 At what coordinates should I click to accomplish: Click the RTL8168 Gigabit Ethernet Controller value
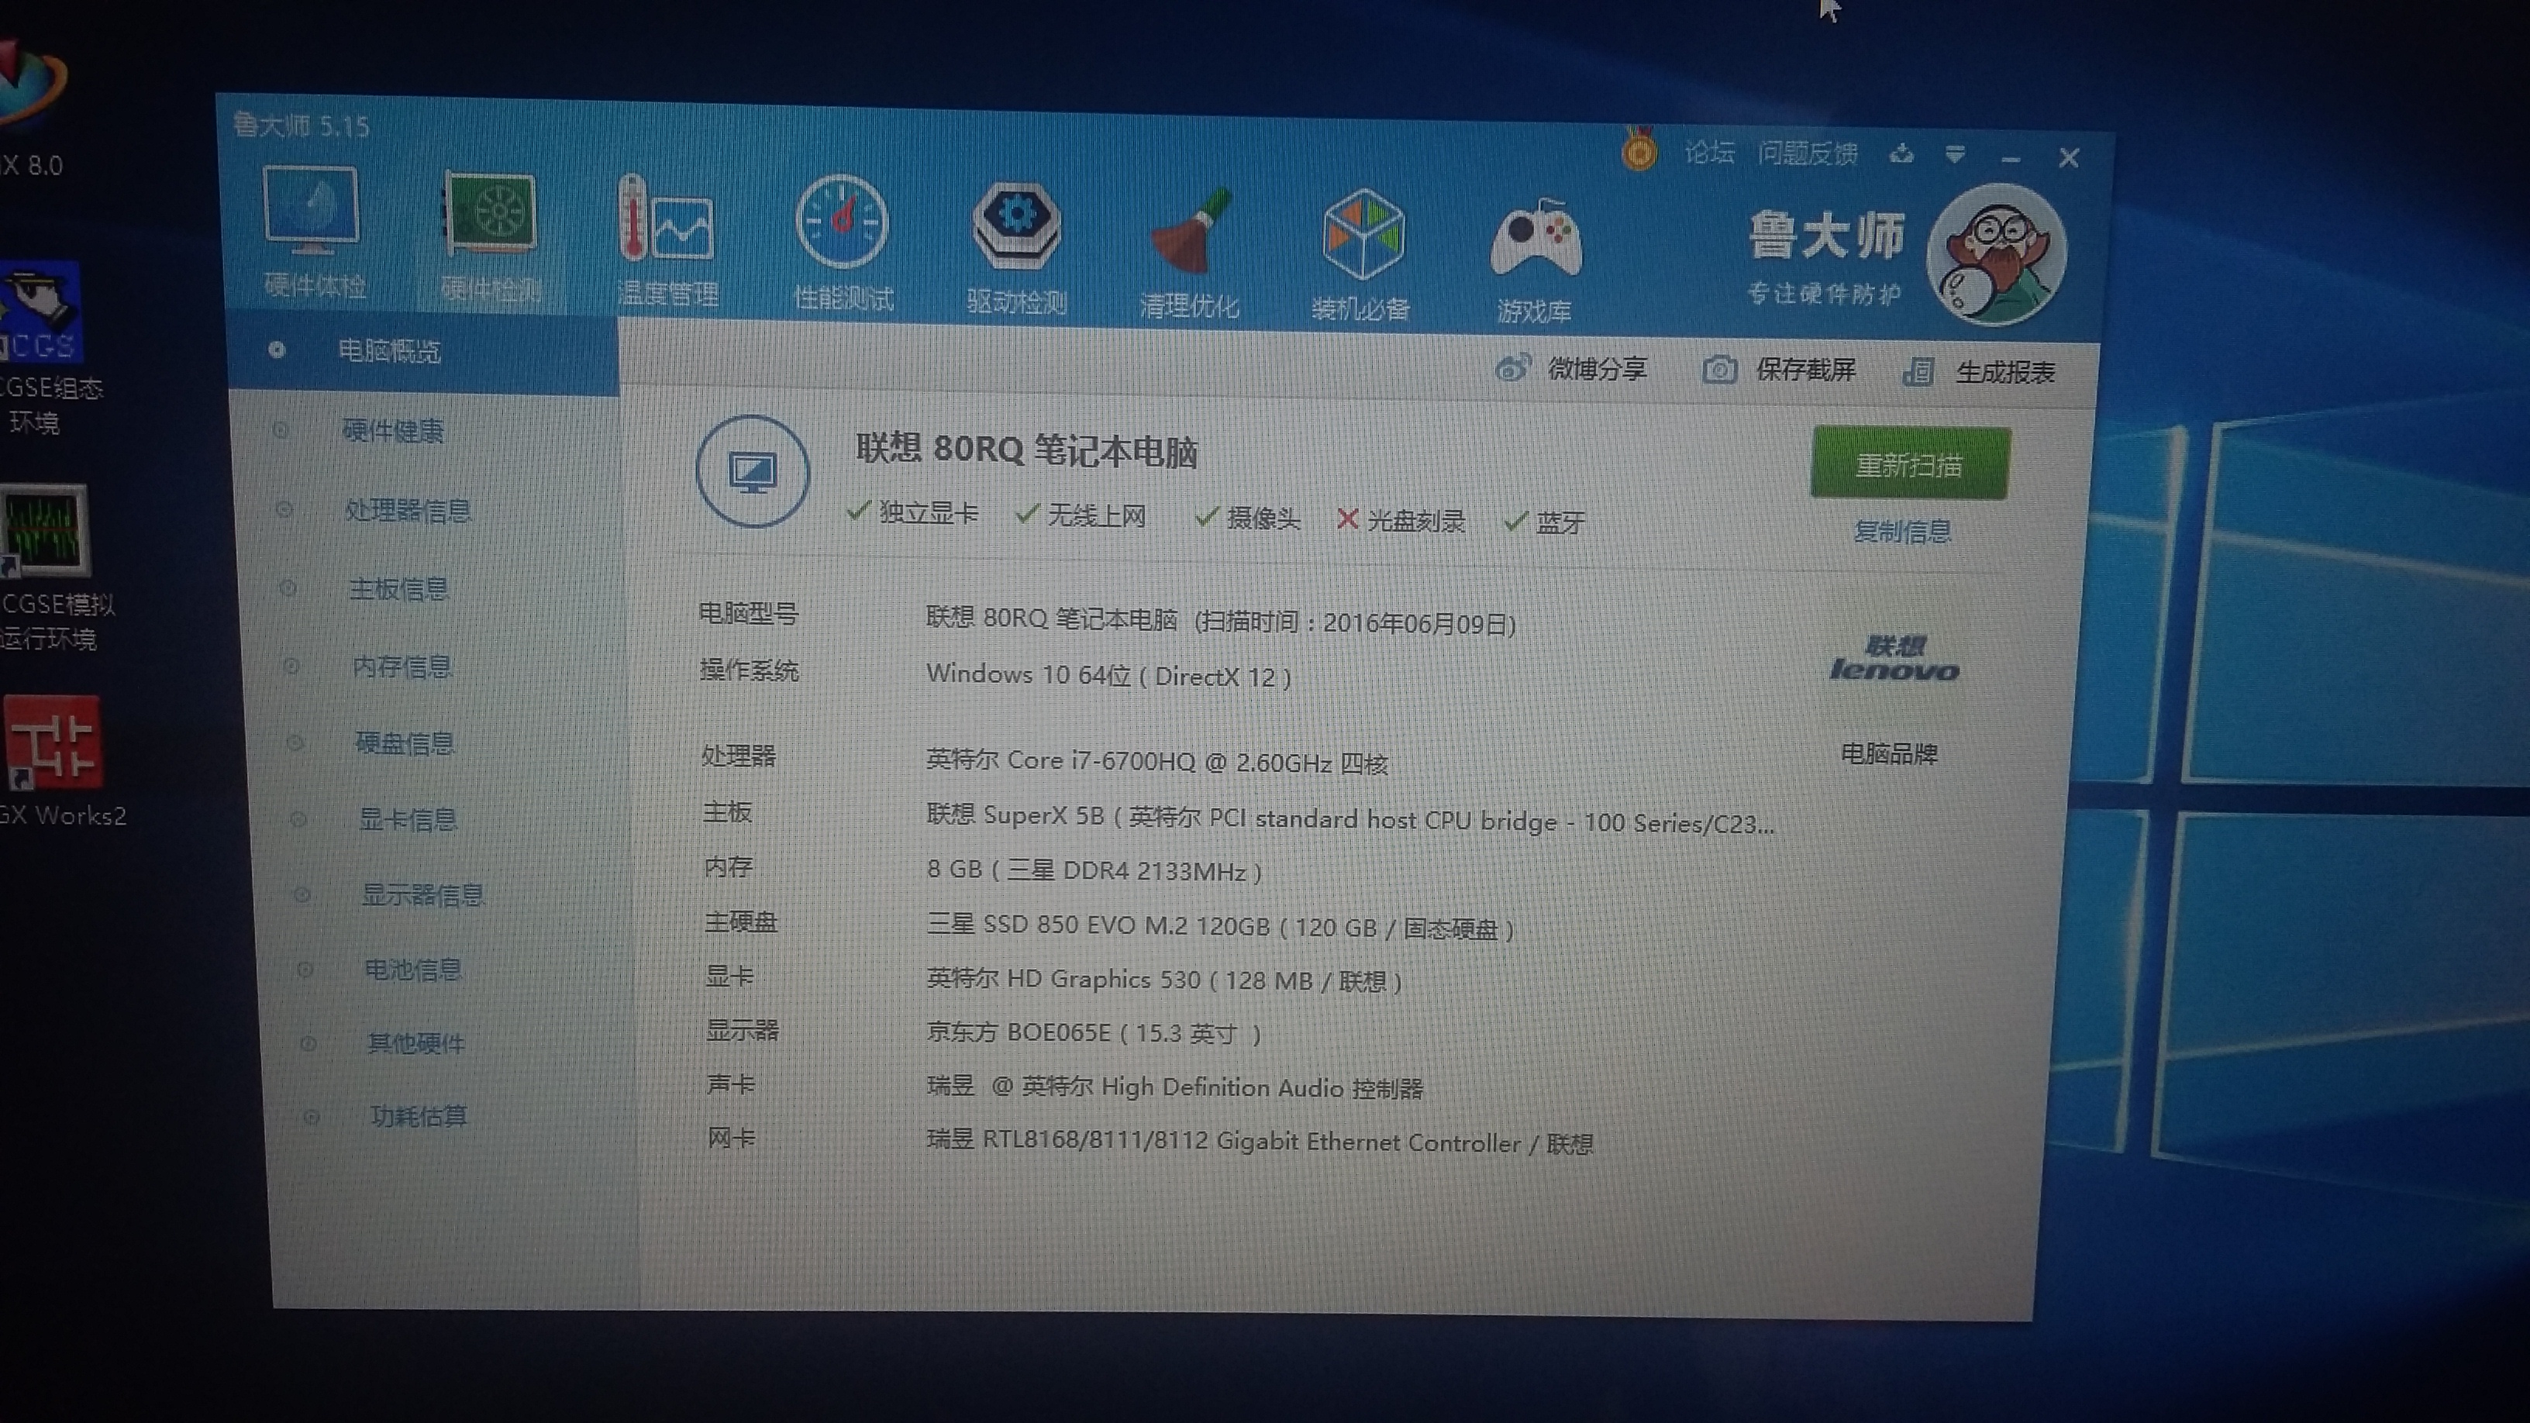click(x=1260, y=1142)
